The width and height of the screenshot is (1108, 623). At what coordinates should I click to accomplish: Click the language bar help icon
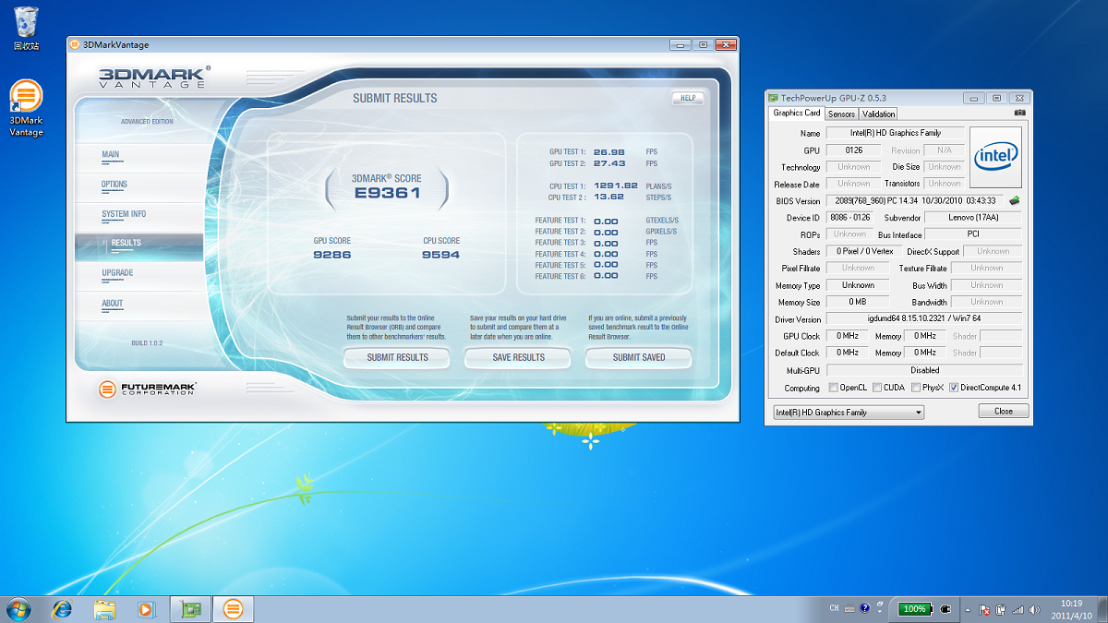click(865, 609)
